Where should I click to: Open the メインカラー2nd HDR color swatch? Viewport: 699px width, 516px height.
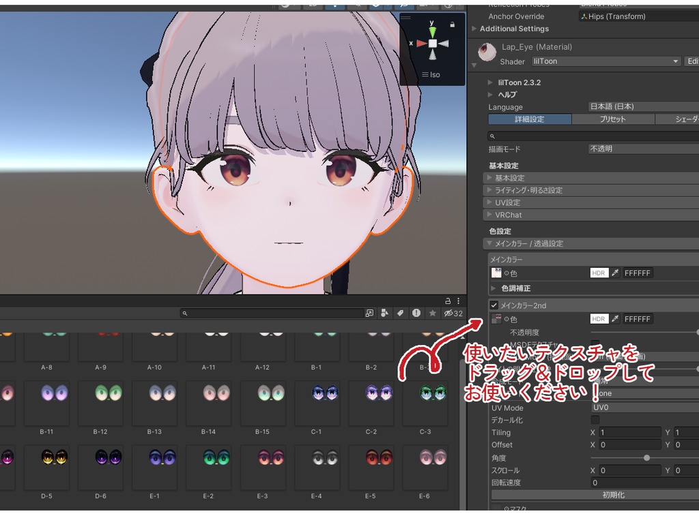(599, 319)
